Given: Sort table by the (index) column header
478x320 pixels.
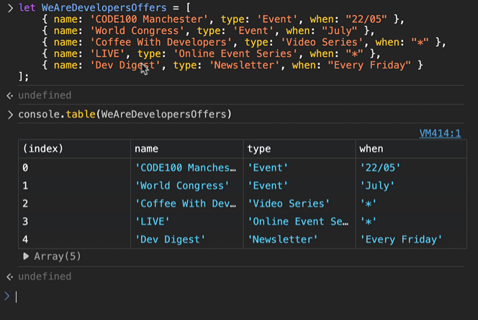Looking at the screenshot, I should (74, 149).
